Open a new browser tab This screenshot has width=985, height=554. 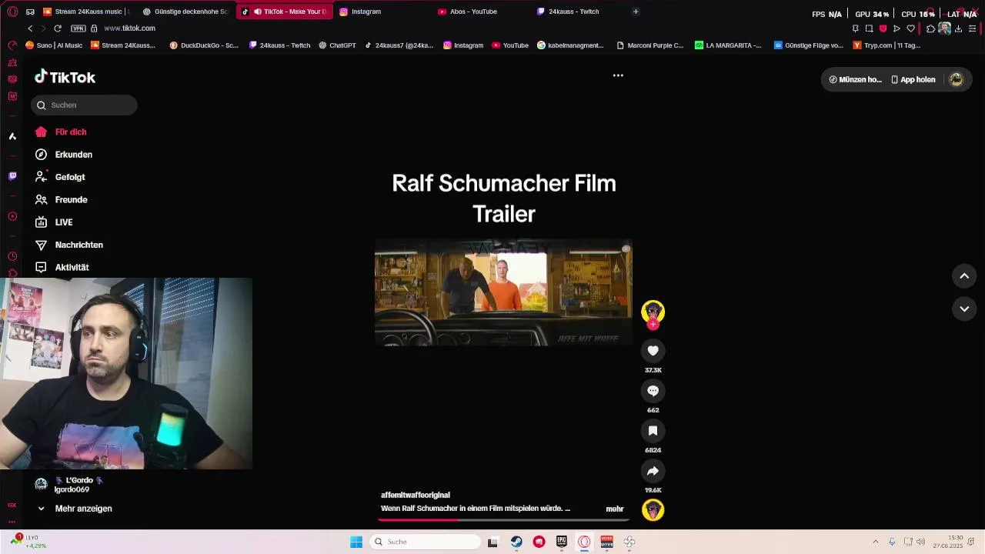point(636,12)
